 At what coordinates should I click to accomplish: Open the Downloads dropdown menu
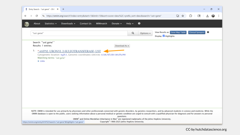click(x=68, y=23)
